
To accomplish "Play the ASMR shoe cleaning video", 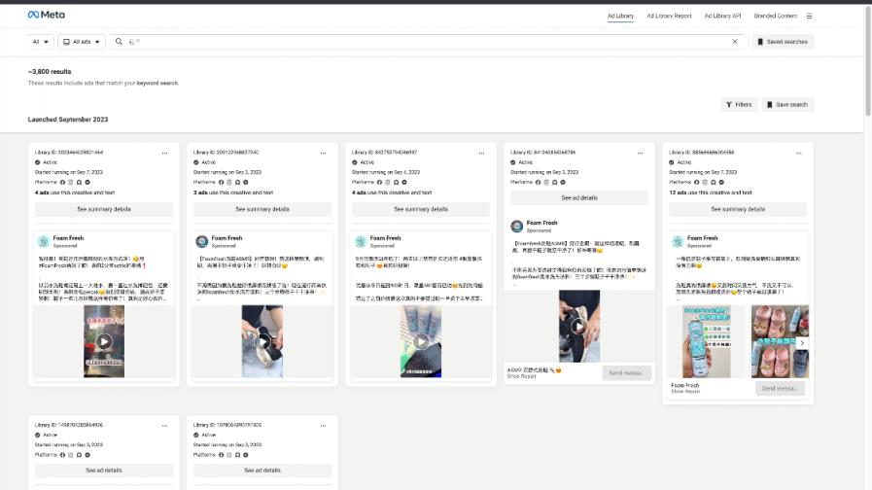I will click(579, 327).
